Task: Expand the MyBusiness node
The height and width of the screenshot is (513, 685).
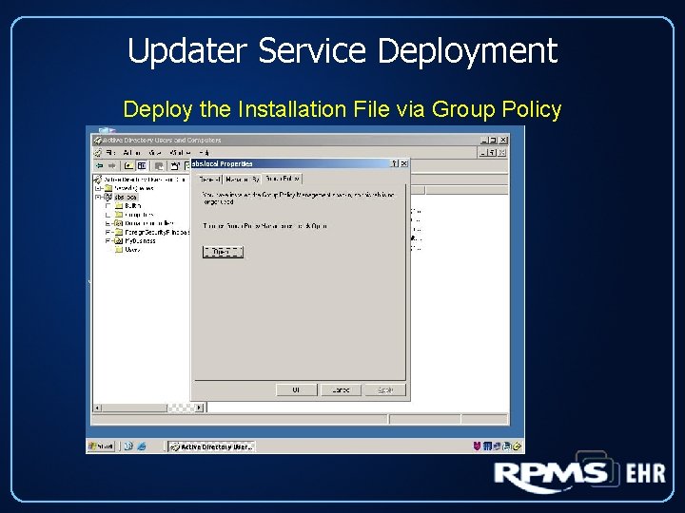Action: (x=108, y=240)
